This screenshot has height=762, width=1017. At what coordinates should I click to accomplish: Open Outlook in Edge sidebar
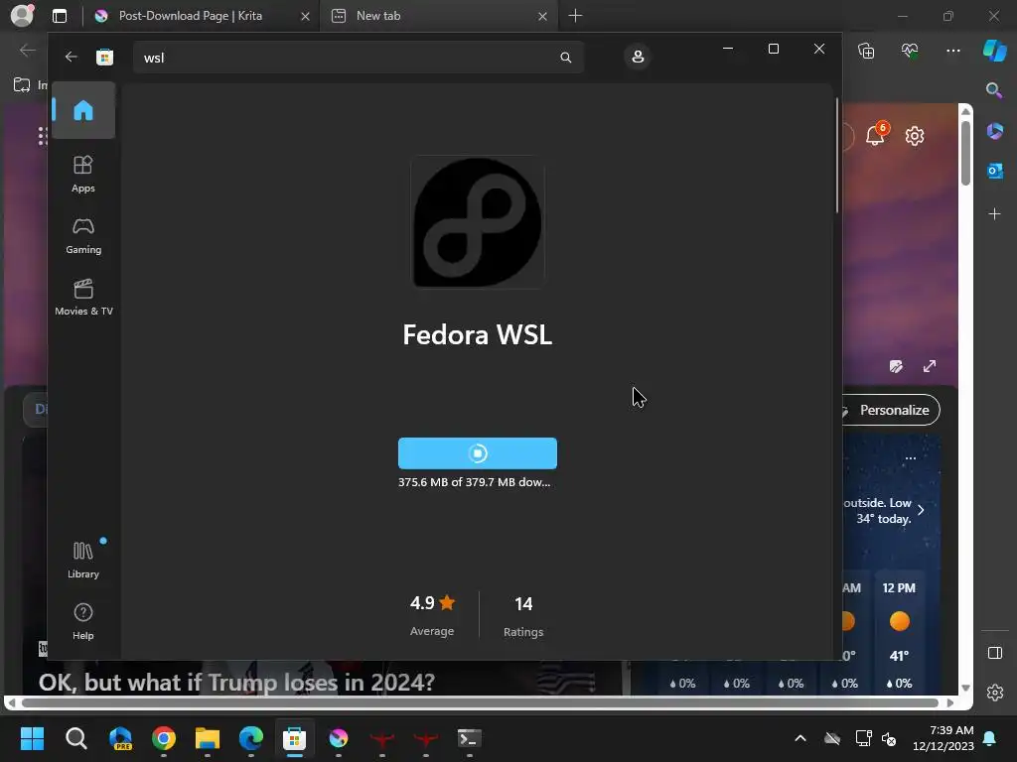[x=994, y=171]
